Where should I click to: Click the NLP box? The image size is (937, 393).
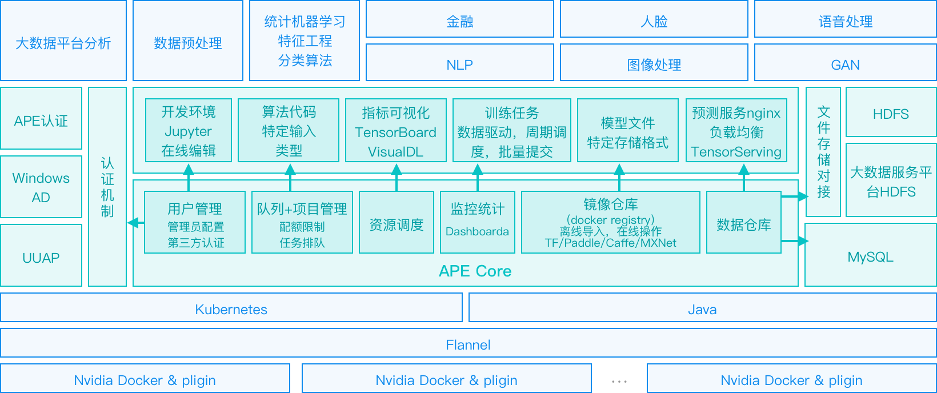coord(460,62)
